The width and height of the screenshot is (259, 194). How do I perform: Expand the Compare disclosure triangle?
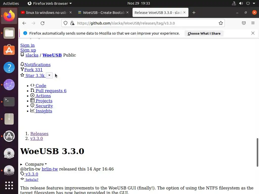(x=21, y=164)
